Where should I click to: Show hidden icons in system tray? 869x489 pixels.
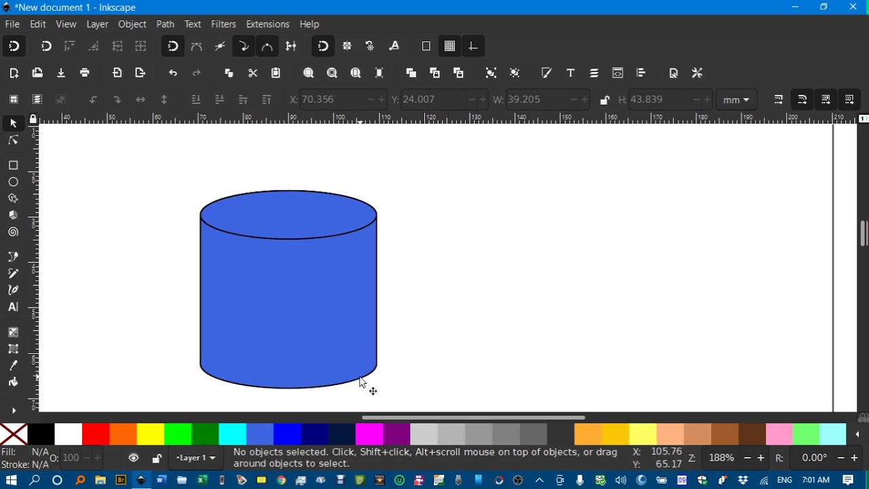pos(540,481)
